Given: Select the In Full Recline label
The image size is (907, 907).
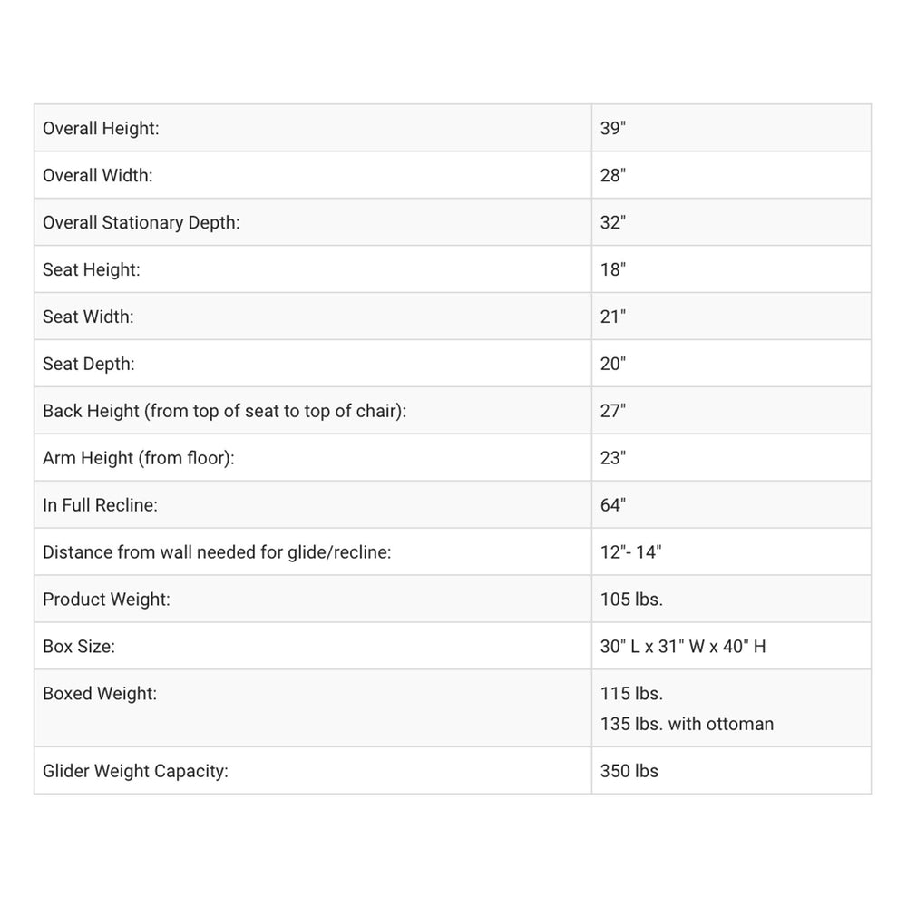Looking at the screenshot, I should pos(100,506).
